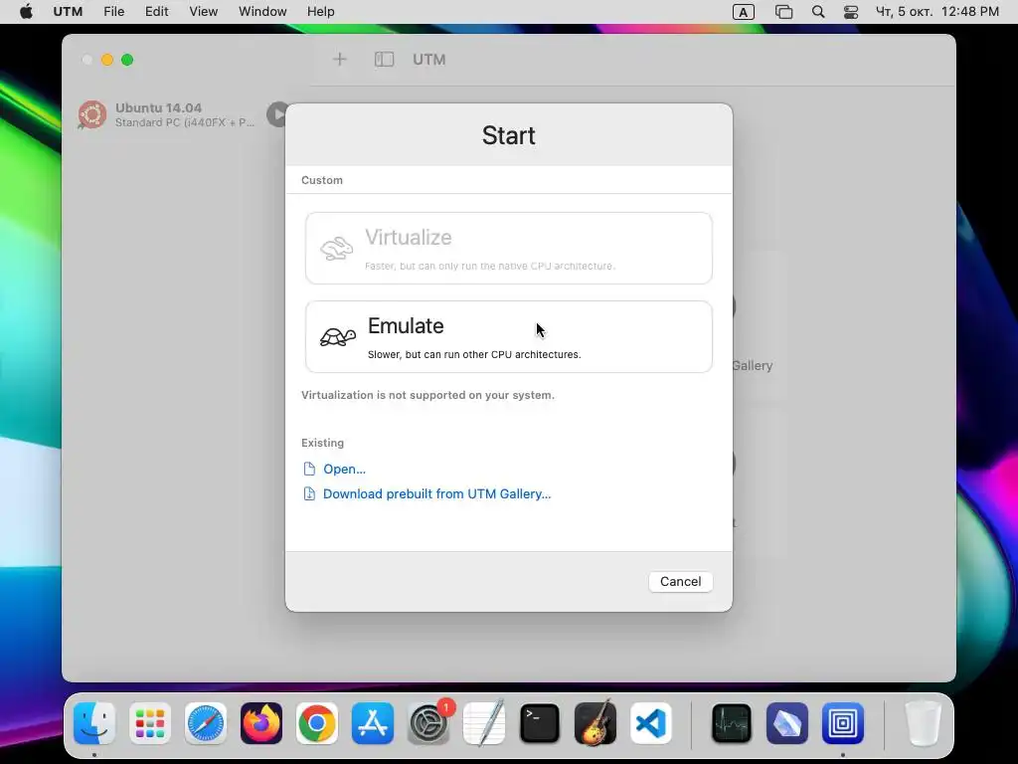Open Launchpad from the Dock

click(150, 723)
